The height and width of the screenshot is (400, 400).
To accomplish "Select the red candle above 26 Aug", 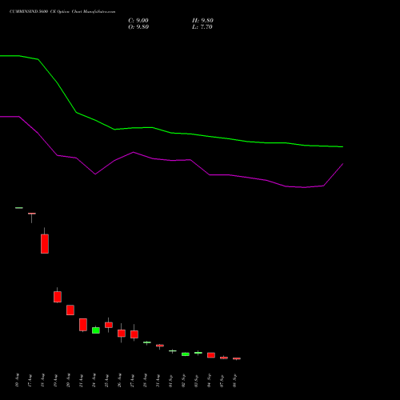I will [x=122, y=334].
